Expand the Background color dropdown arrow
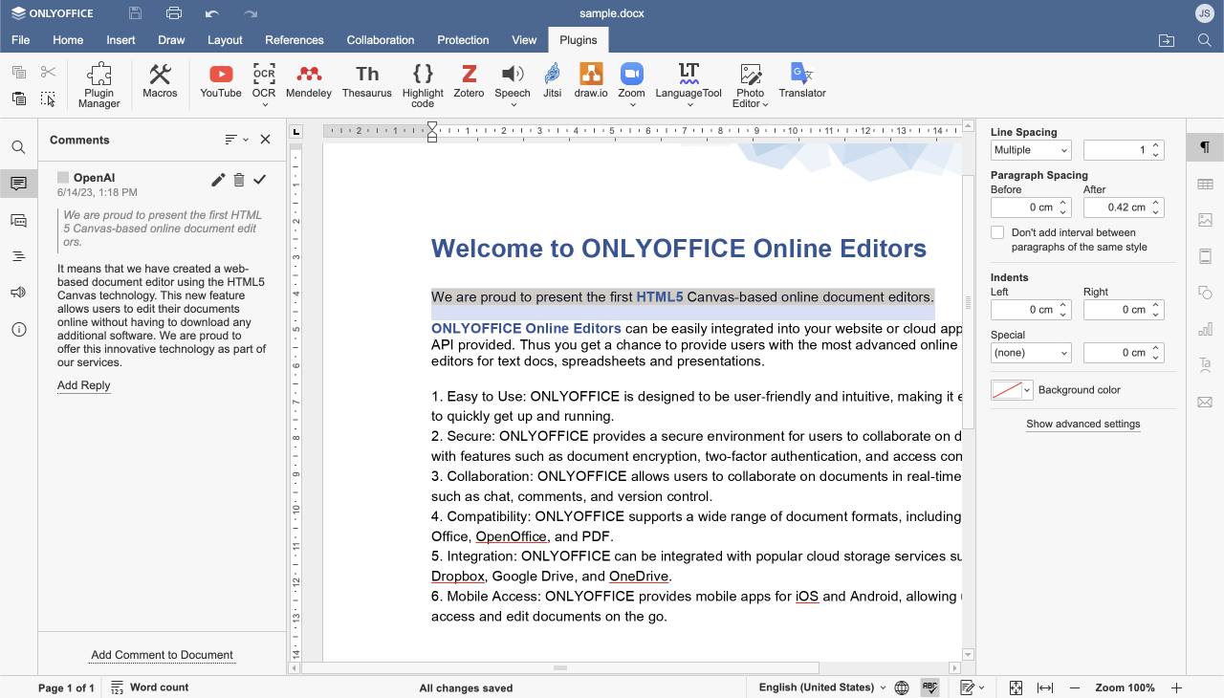Viewport: 1224px width, 698px height. (x=1028, y=390)
